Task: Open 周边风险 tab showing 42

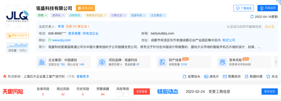Action: tap(63, 91)
